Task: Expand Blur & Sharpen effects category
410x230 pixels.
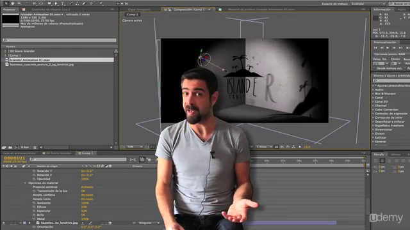Action: (373, 94)
